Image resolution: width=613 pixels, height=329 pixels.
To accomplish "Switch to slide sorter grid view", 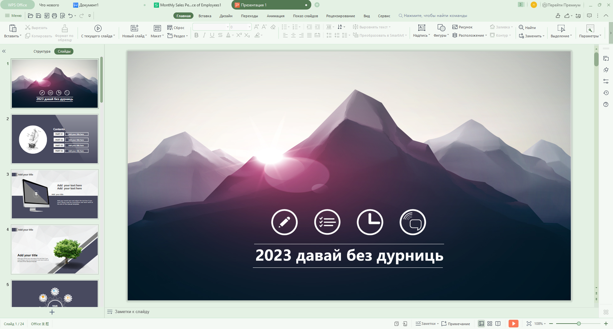I will point(489,324).
